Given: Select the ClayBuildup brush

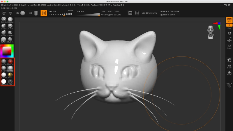Looking at the screenshot, I should [x=10, y=19].
